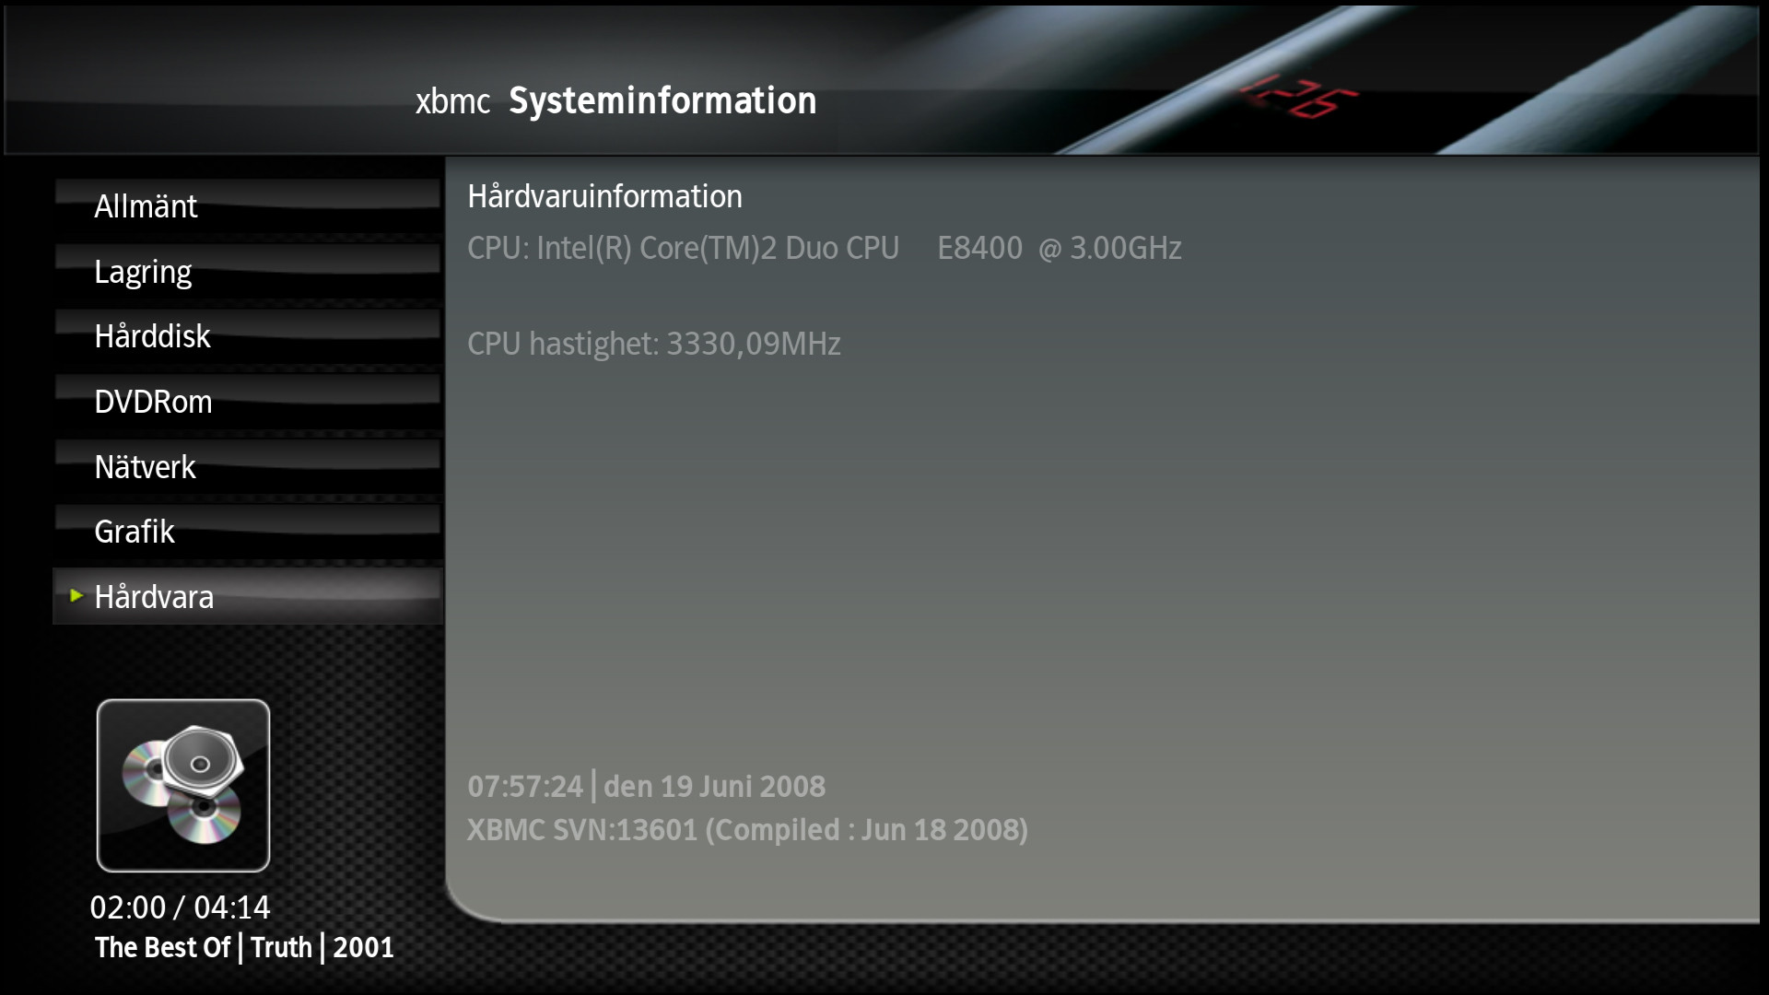Image resolution: width=1769 pixels, height=995 pixels.
Task: Switch to the Nätverk section
Action: [248, 467]
